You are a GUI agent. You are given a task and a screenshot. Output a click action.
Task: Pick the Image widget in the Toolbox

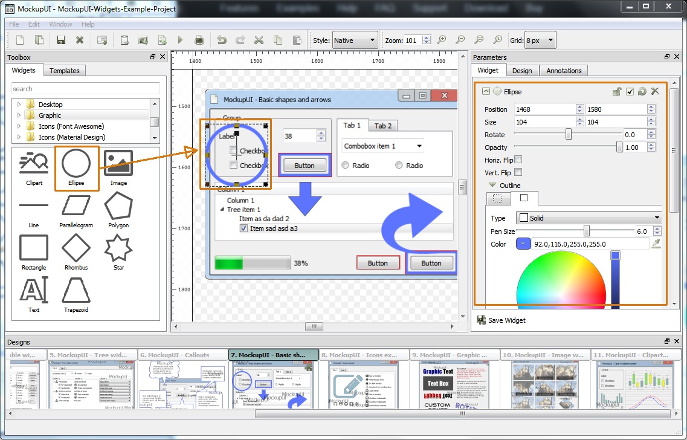[x=118, y=169]
